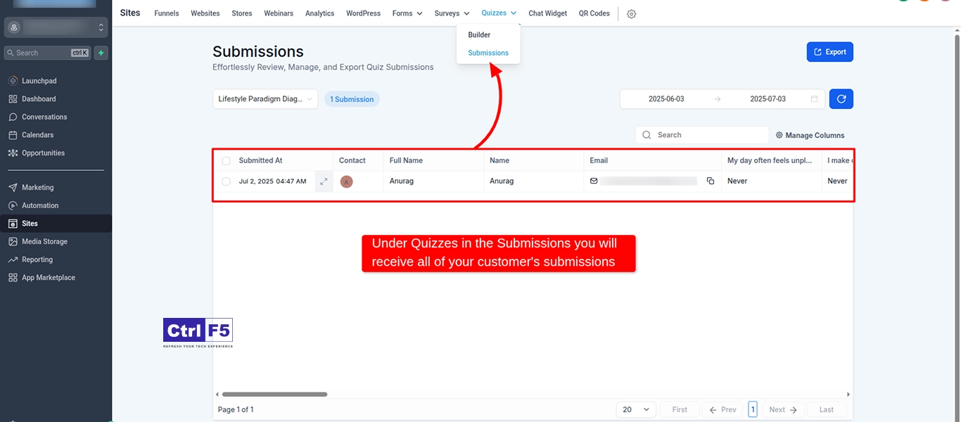Click the contact avatar for Anurag
Viewport: 961px width, 422px height.
(346, 181)
